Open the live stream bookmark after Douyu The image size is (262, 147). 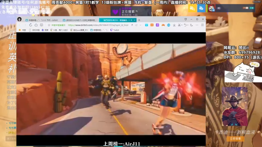pos(79,30)
